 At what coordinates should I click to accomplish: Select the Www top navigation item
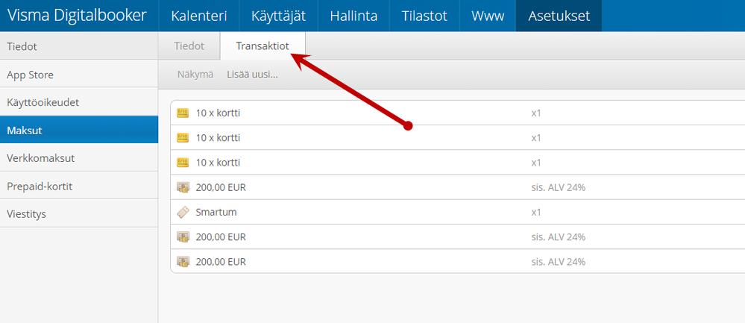pos(488,16)
